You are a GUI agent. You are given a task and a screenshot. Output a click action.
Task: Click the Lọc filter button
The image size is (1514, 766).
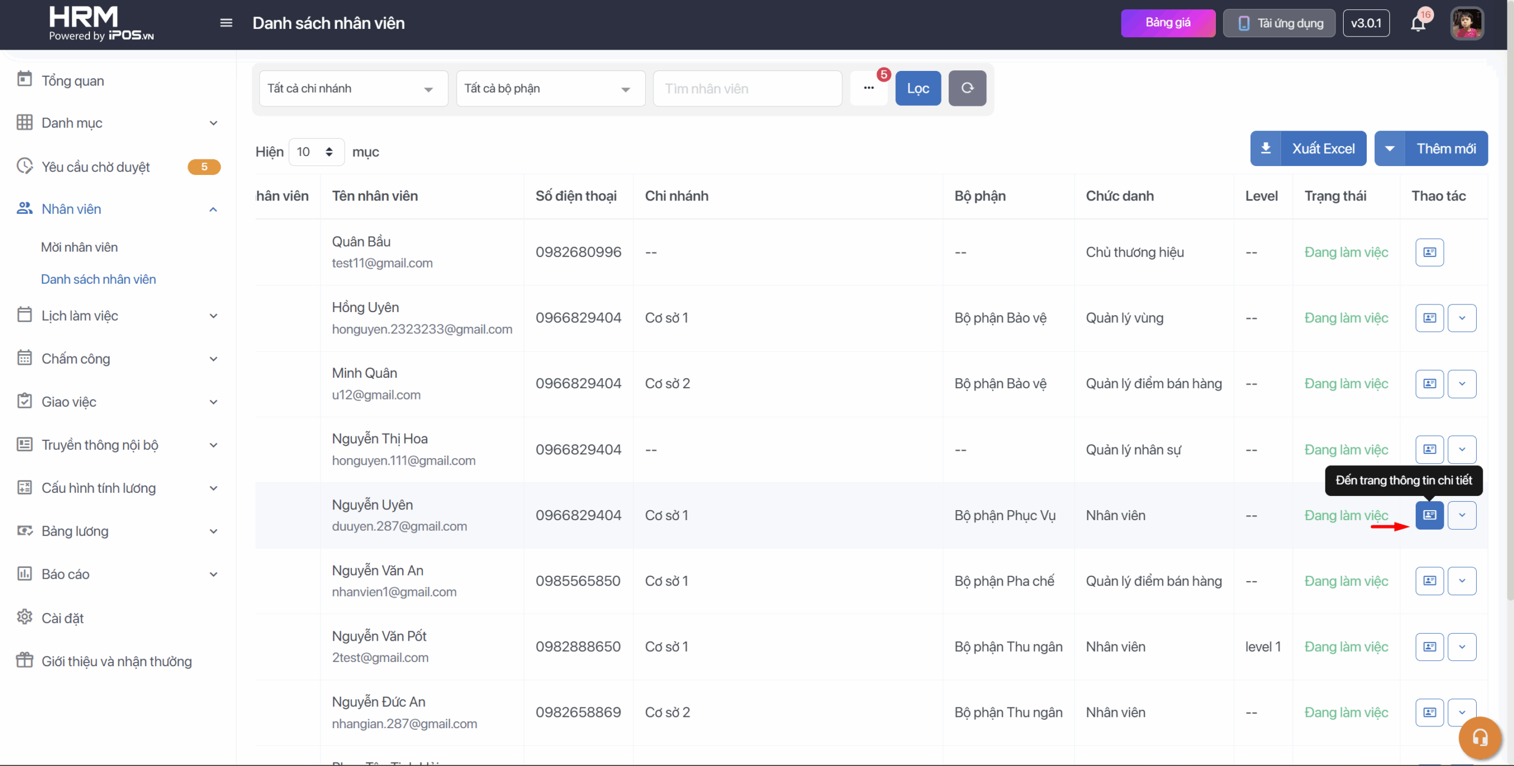918,88
